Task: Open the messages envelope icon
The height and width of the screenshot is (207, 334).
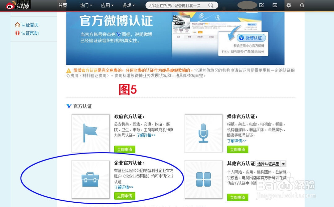Action: tap(275, 5)
